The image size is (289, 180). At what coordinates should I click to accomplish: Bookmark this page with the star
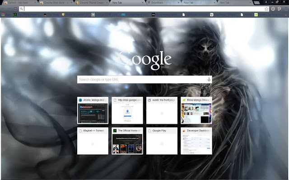tap(266, 9)
